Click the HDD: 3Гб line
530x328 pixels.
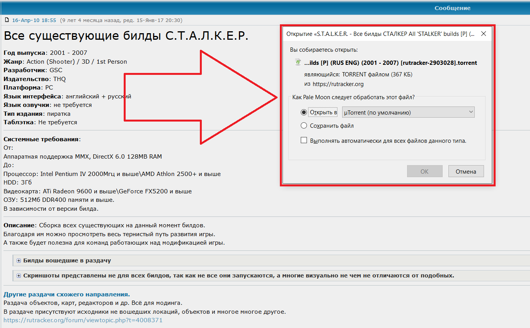coord(18,183)
